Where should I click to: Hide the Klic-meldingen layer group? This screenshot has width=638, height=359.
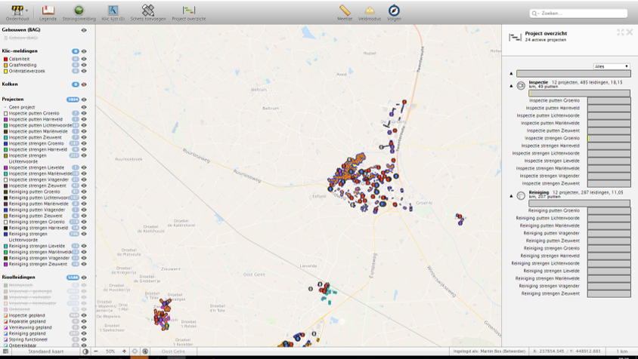click(x=84, y=51)
